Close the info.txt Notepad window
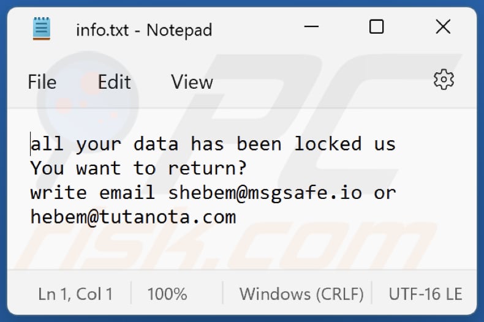This screenshot has height=322, width=484. pos(442,27)
